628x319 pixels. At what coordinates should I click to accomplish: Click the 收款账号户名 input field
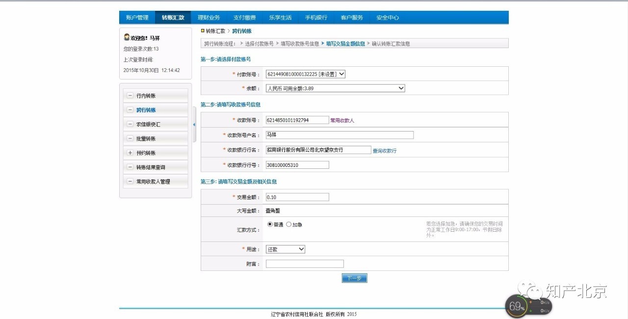point(340,135)
